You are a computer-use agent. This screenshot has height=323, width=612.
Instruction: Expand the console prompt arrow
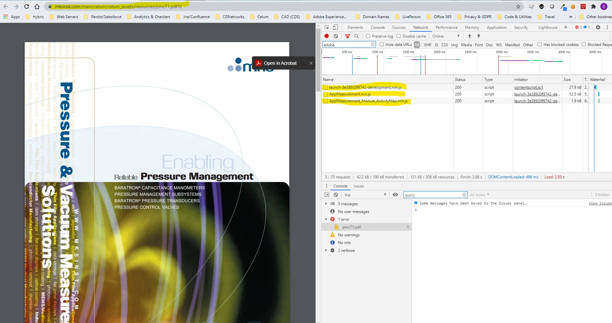tap(415, 210)
